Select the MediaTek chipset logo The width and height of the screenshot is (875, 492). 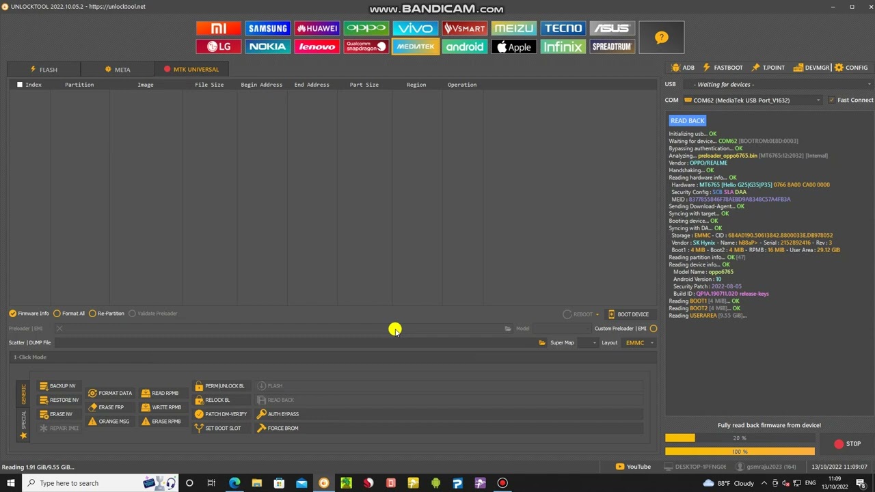[416, 46]
